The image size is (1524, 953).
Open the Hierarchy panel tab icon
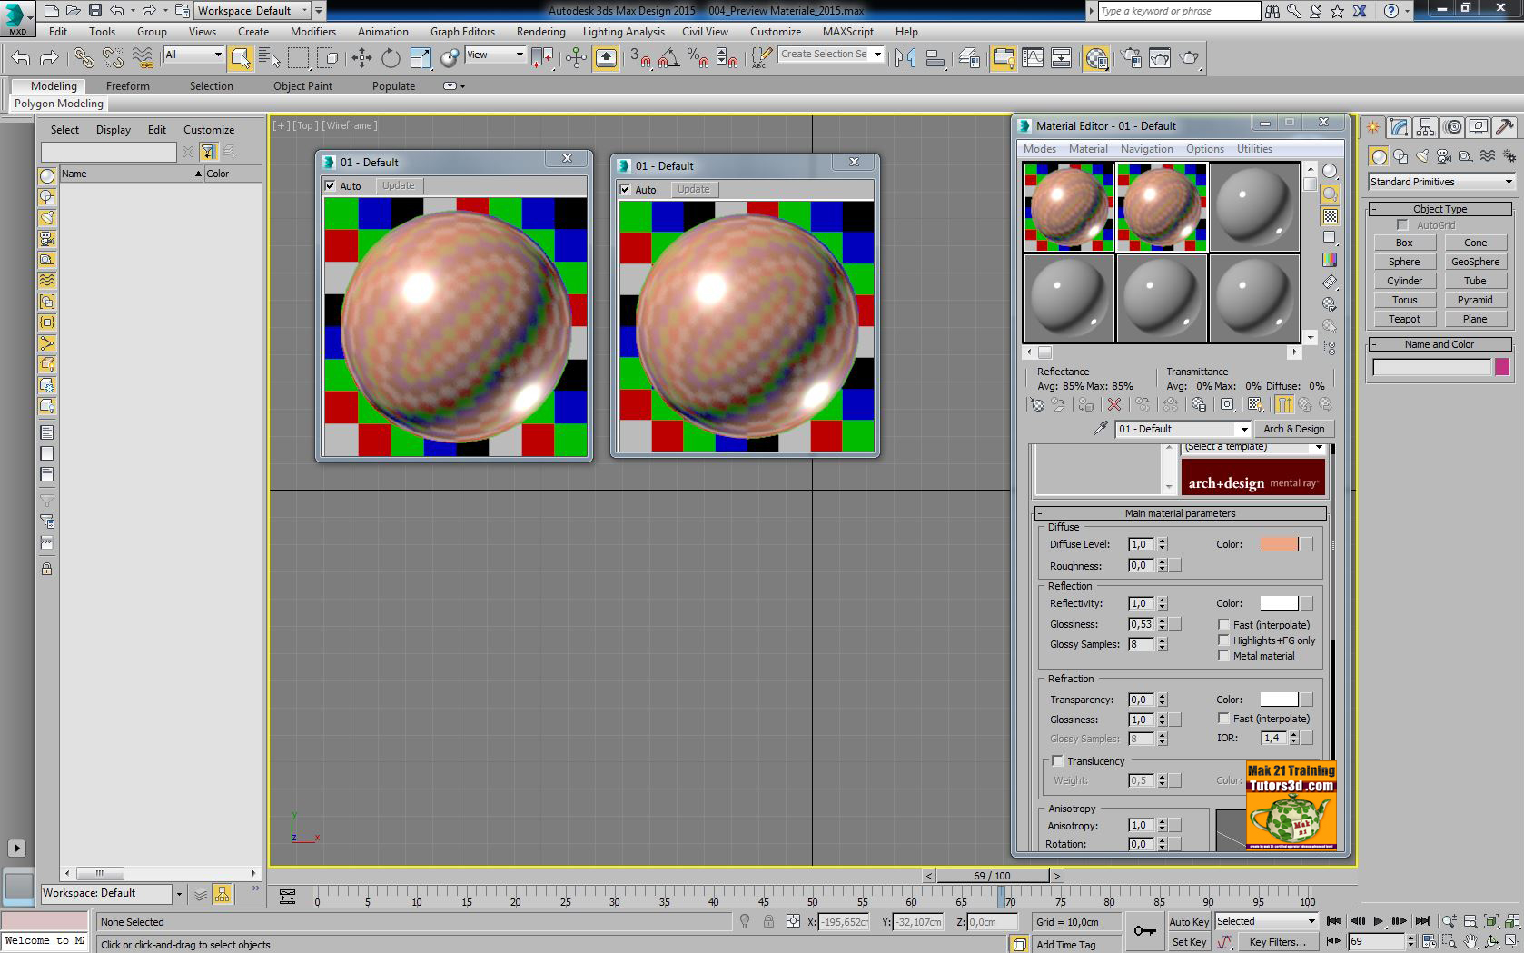[x=1425, y=127]
